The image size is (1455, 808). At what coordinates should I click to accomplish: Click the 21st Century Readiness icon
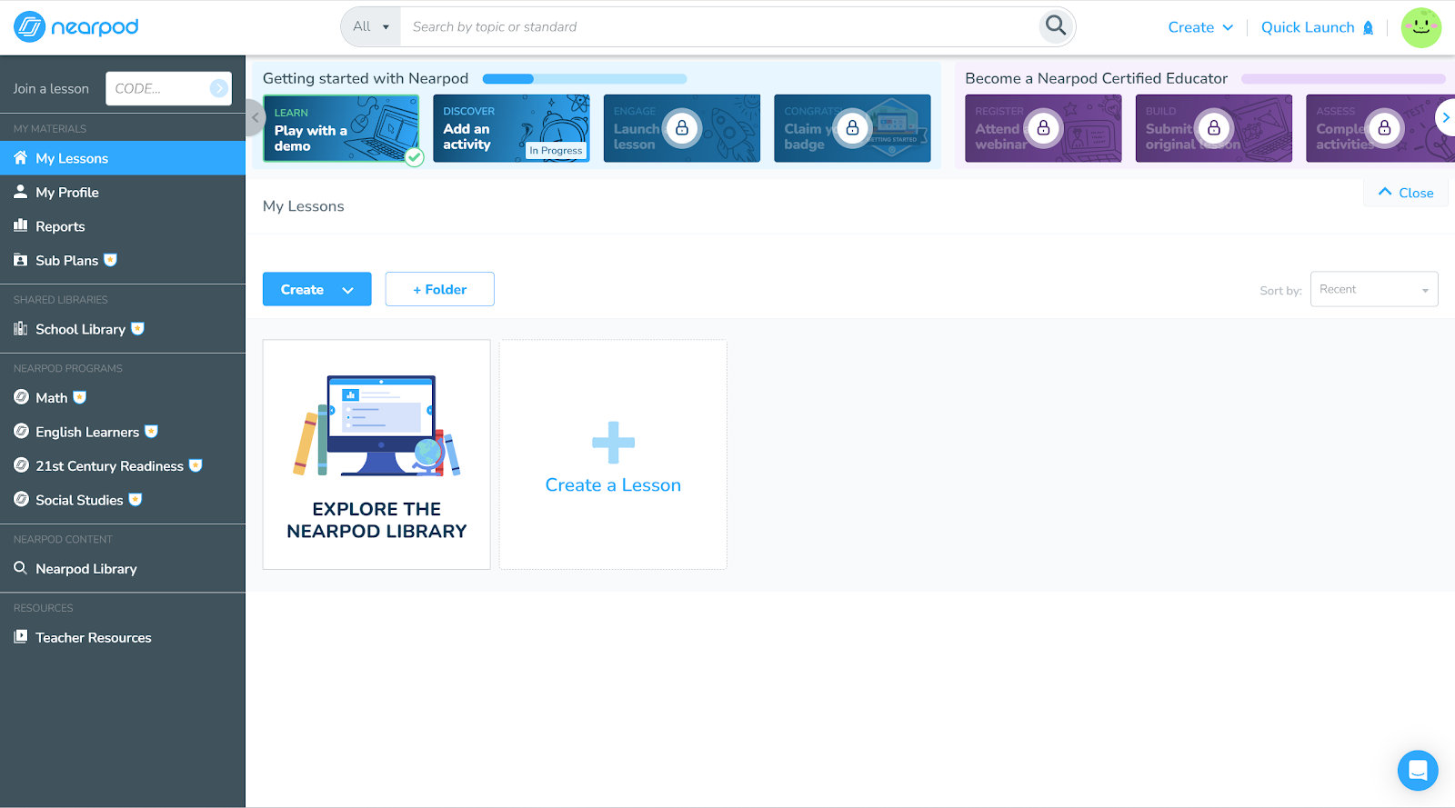pyautogui.click(x=21, y=465)
